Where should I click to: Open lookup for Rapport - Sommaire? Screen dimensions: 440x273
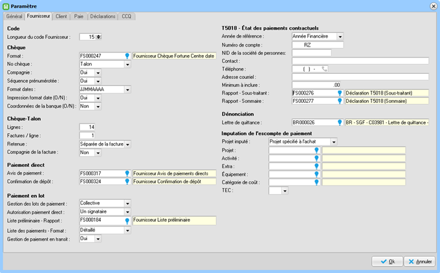coord(340,101)
